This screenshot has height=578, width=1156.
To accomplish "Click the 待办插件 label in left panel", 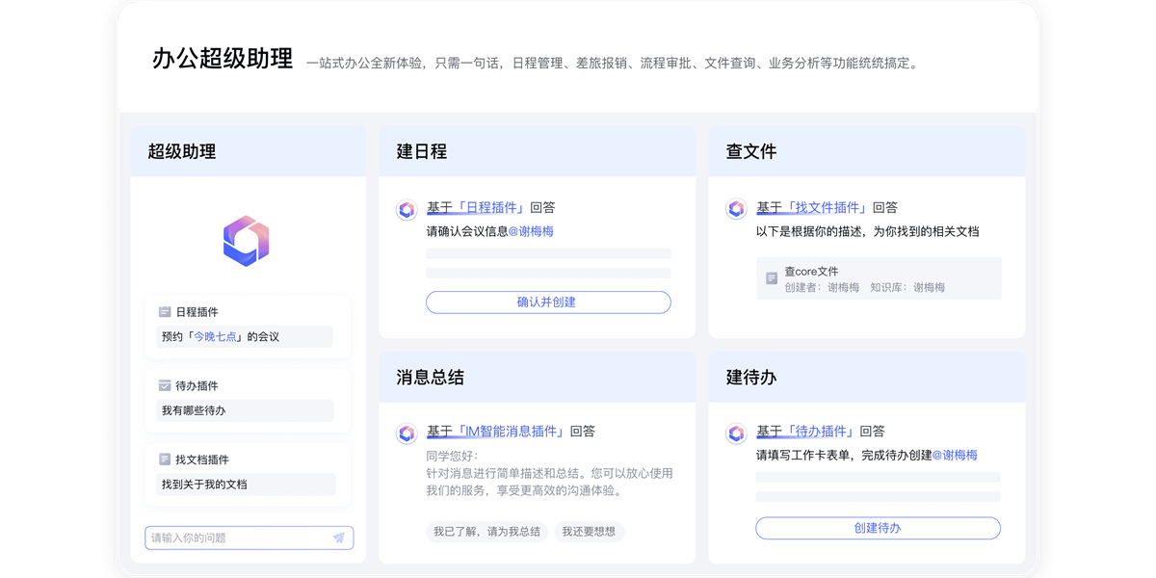I will [197, 385].
